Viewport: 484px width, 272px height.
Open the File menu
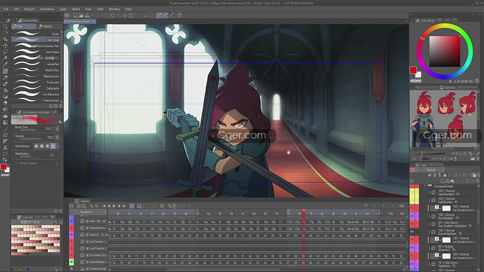coord(6,9)
